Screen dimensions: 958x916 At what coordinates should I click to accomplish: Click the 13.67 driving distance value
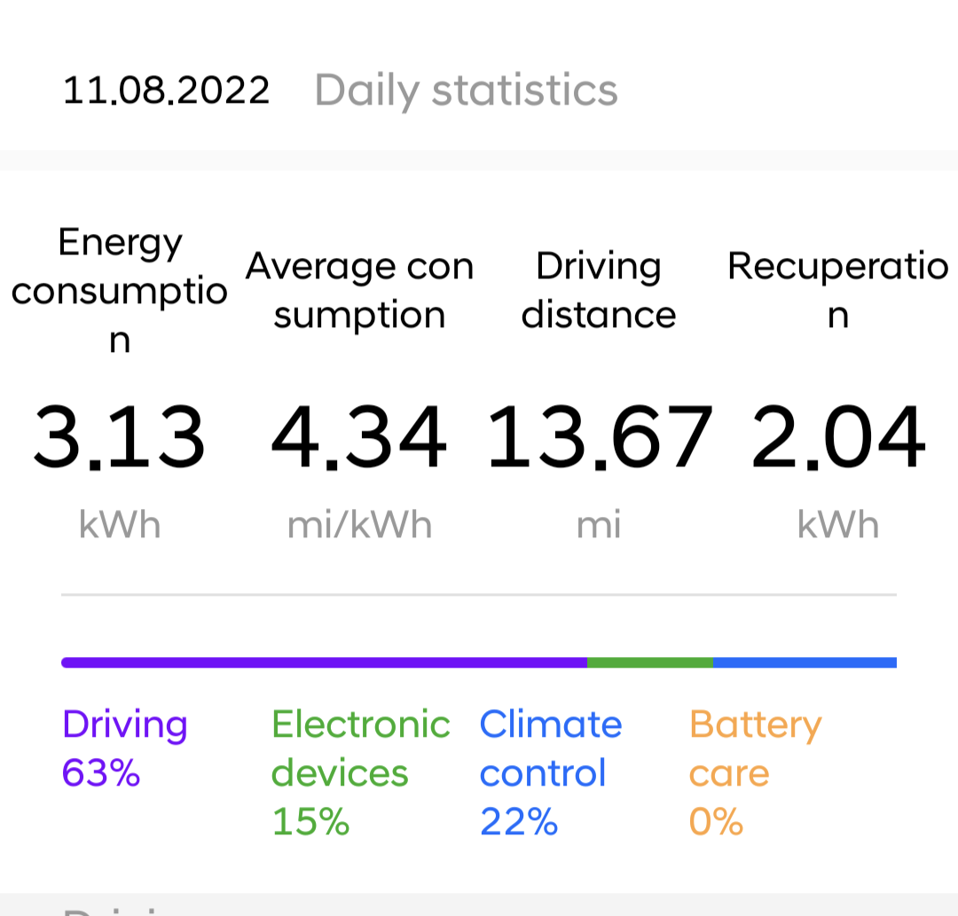pos(599,437)
